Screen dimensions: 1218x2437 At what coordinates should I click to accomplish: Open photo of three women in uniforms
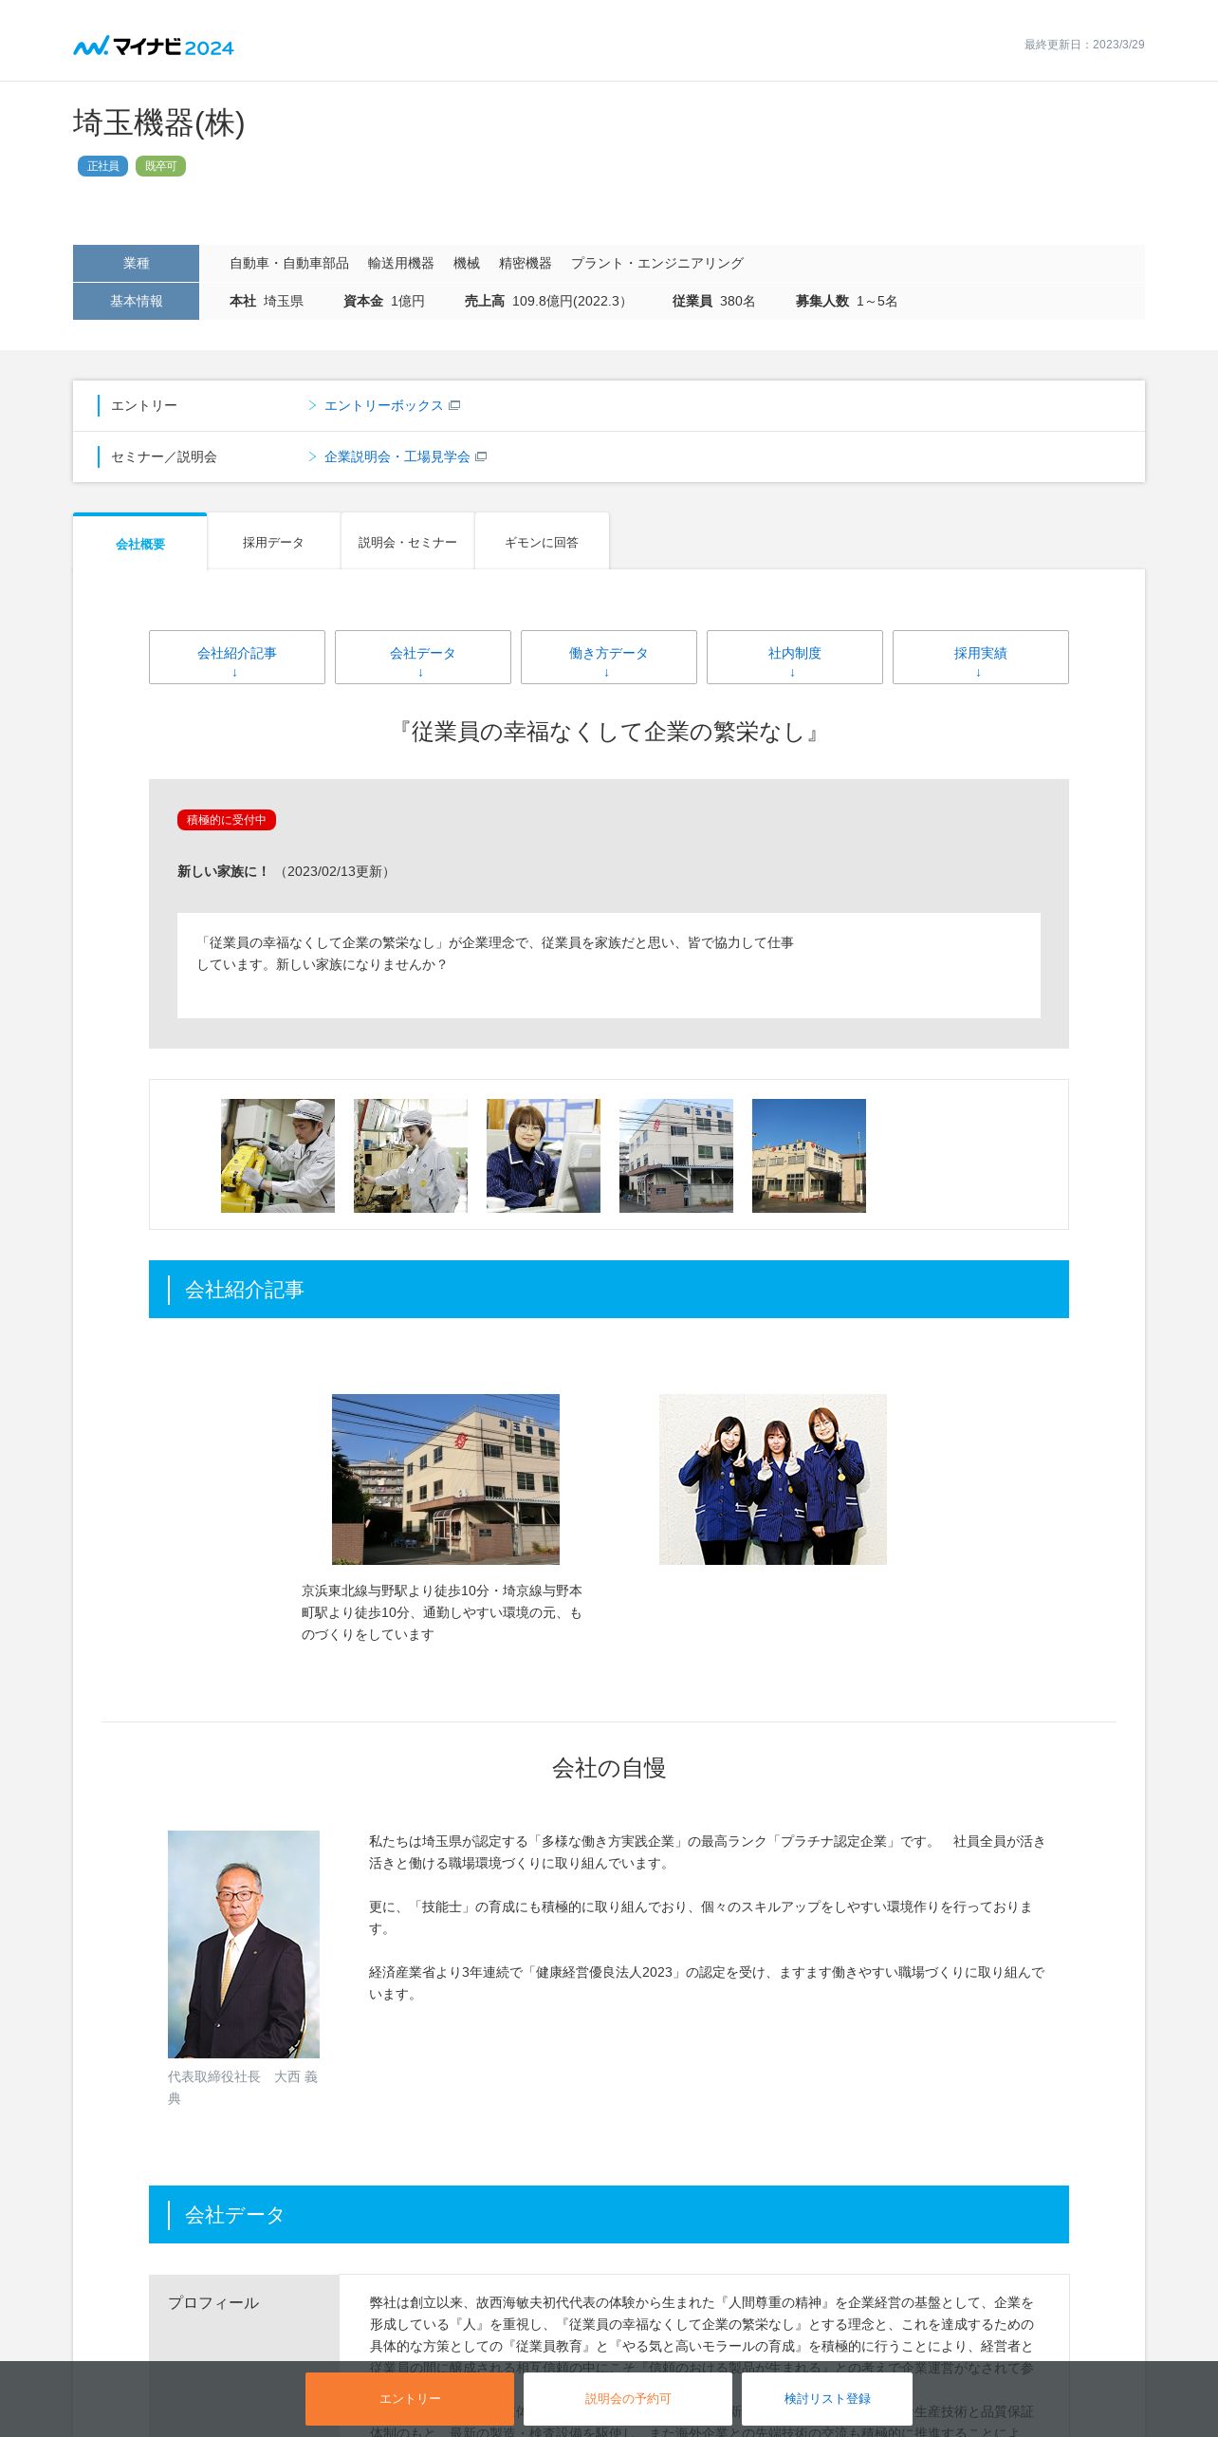tap(773, 1479)
